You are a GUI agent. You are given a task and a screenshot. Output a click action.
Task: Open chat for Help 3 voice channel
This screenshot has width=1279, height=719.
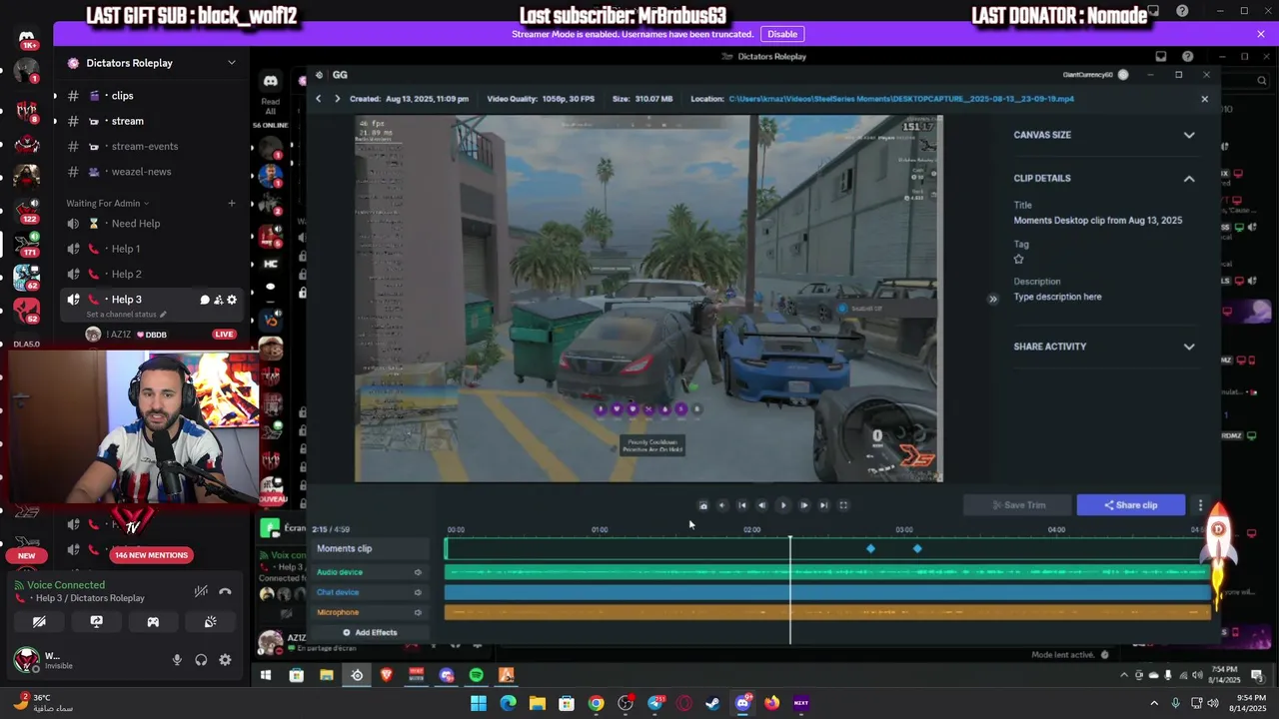(205, 300)
